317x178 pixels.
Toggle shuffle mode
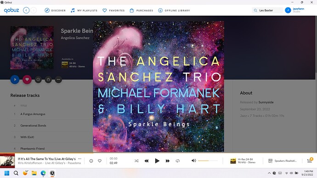click(136, 161)
